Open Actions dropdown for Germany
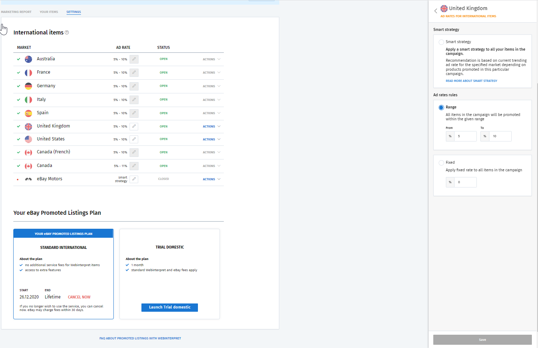 pyautogui.click(x=212, y=86)
